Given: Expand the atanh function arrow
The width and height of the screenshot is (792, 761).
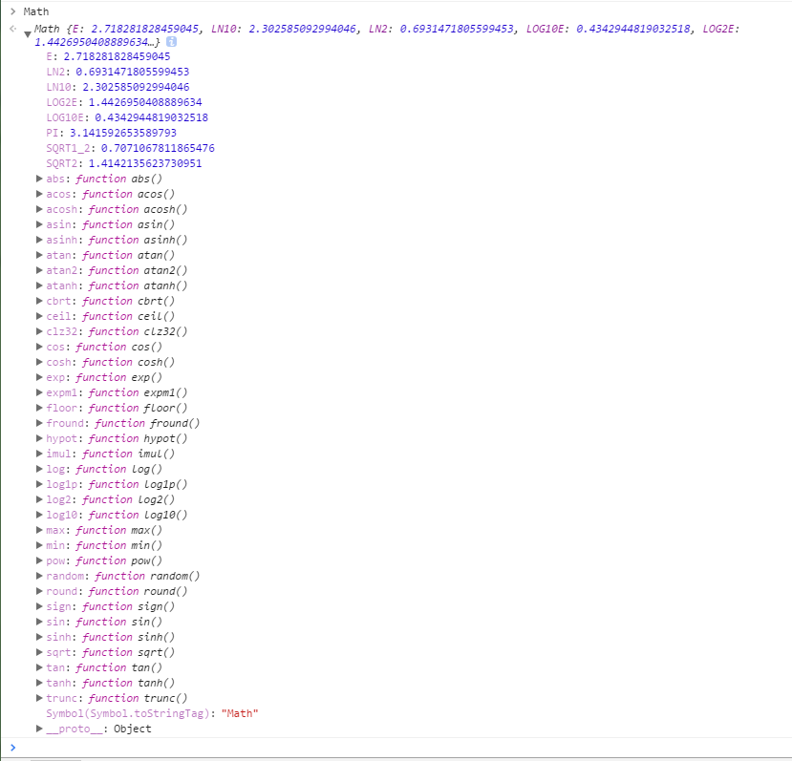Looking at the screenshot, I should tap(39, 285).
